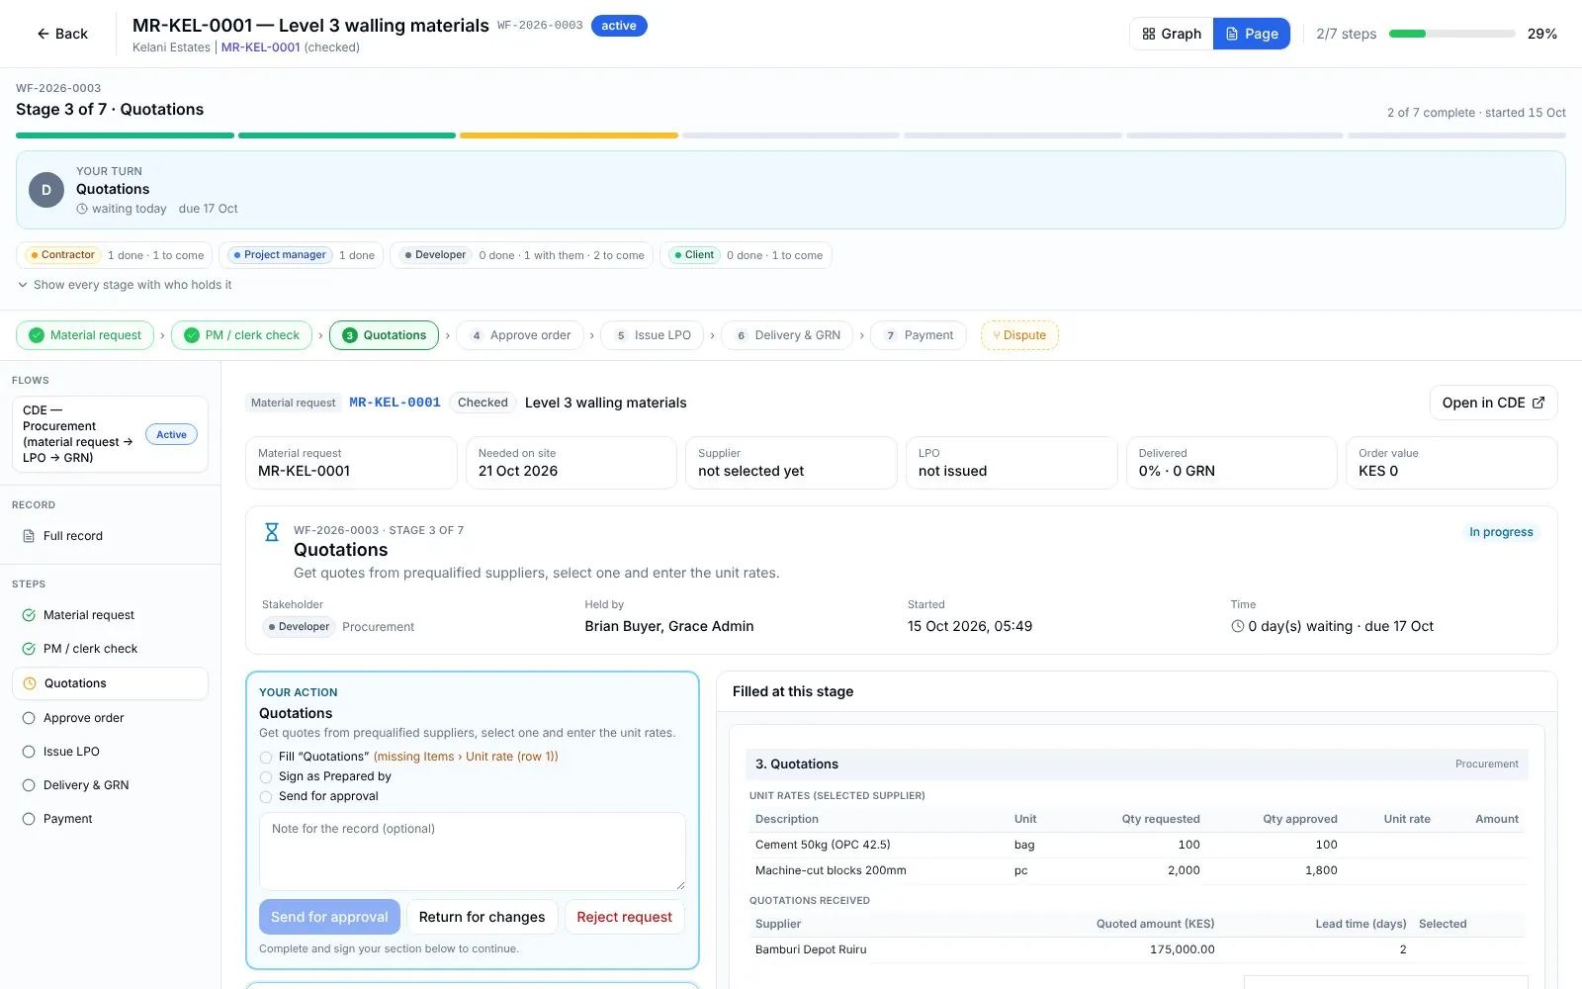The image size is (1582, 989).
Task: Open the MR-KEL-0001 link under the title
Action: [260, 47]
